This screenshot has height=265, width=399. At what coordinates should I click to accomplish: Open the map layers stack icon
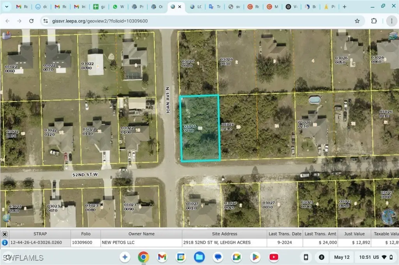tap(392, 35)
